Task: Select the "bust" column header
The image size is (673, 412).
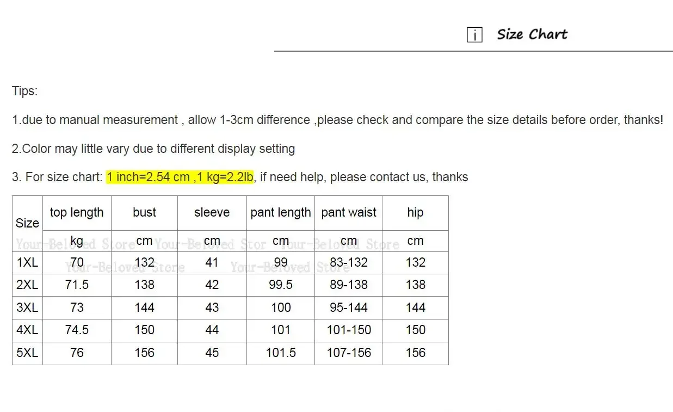Action: coord(144,213)
